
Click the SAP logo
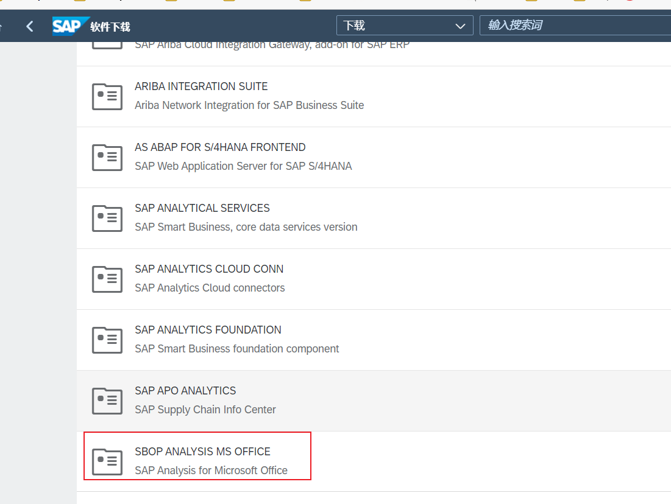pyautogui.click(x=71, y=26)
